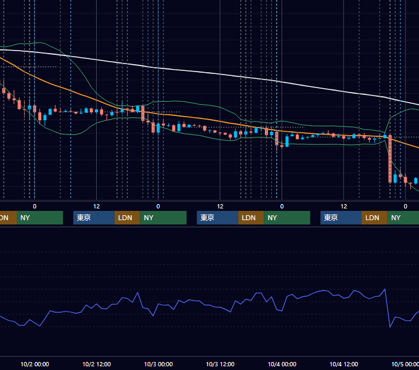Select the NY session block spanning 10/2 00:00
The image size is (419, 370).
click(x=39, y=218)
